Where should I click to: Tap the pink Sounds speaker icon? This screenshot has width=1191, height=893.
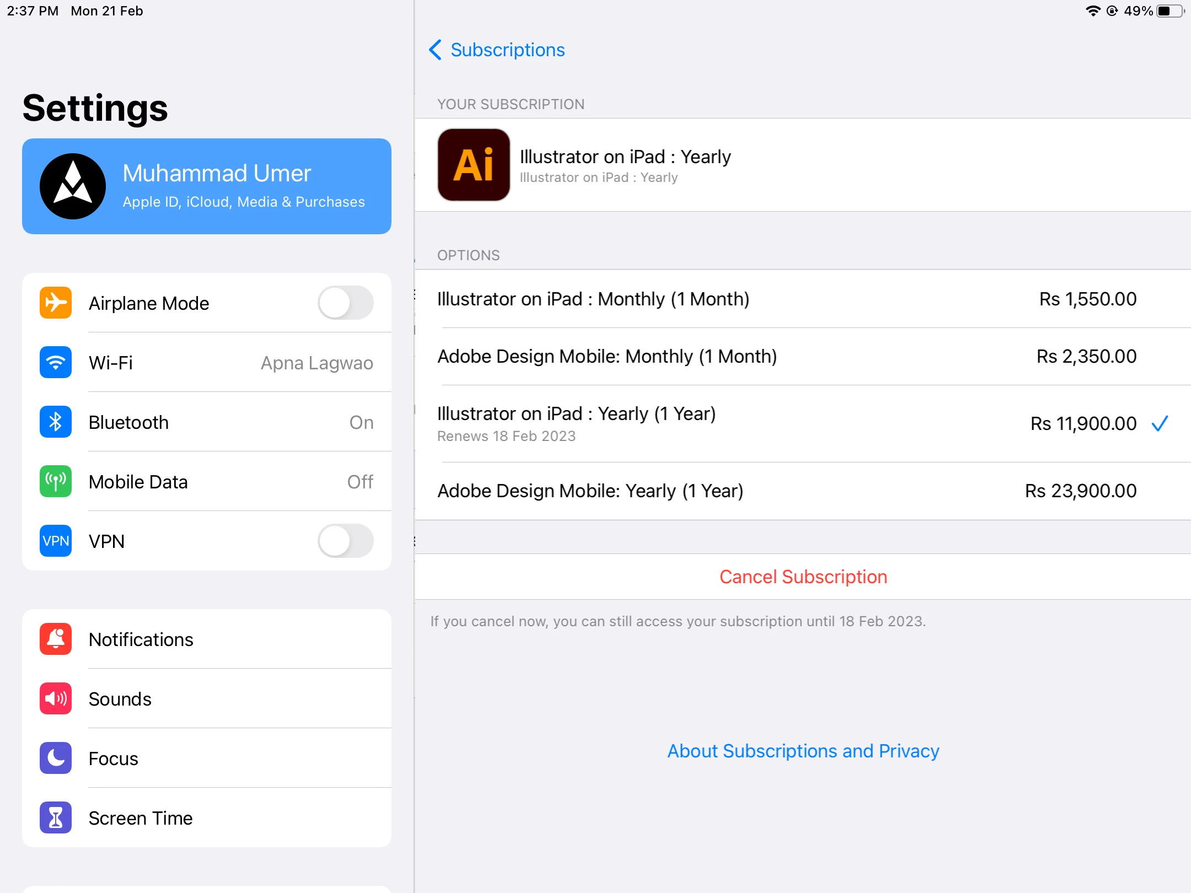(56, 698)
